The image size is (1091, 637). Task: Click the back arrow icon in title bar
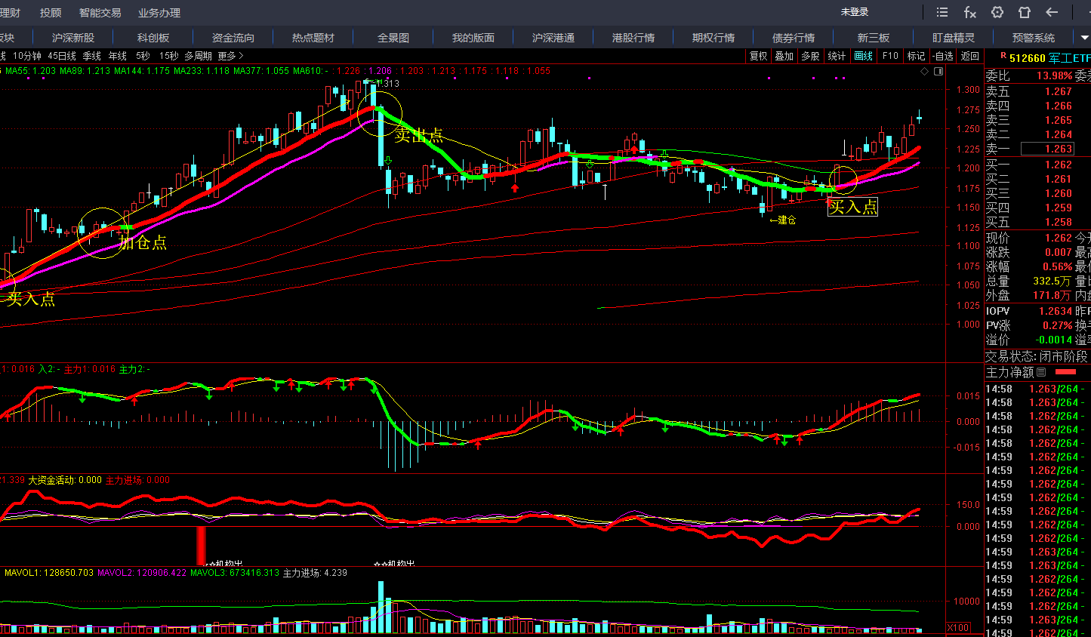[1052, 12]
